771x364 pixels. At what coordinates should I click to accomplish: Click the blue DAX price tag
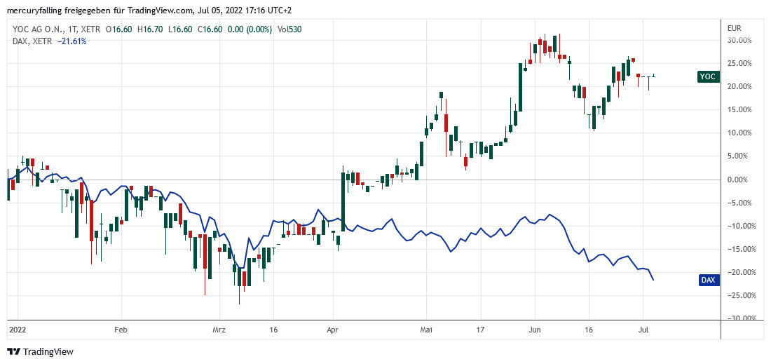pyautogui.click(x=709, y=280)
